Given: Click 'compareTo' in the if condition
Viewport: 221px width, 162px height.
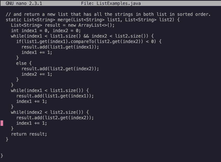Looking at the screenshot, I should (x=82, y=41).
